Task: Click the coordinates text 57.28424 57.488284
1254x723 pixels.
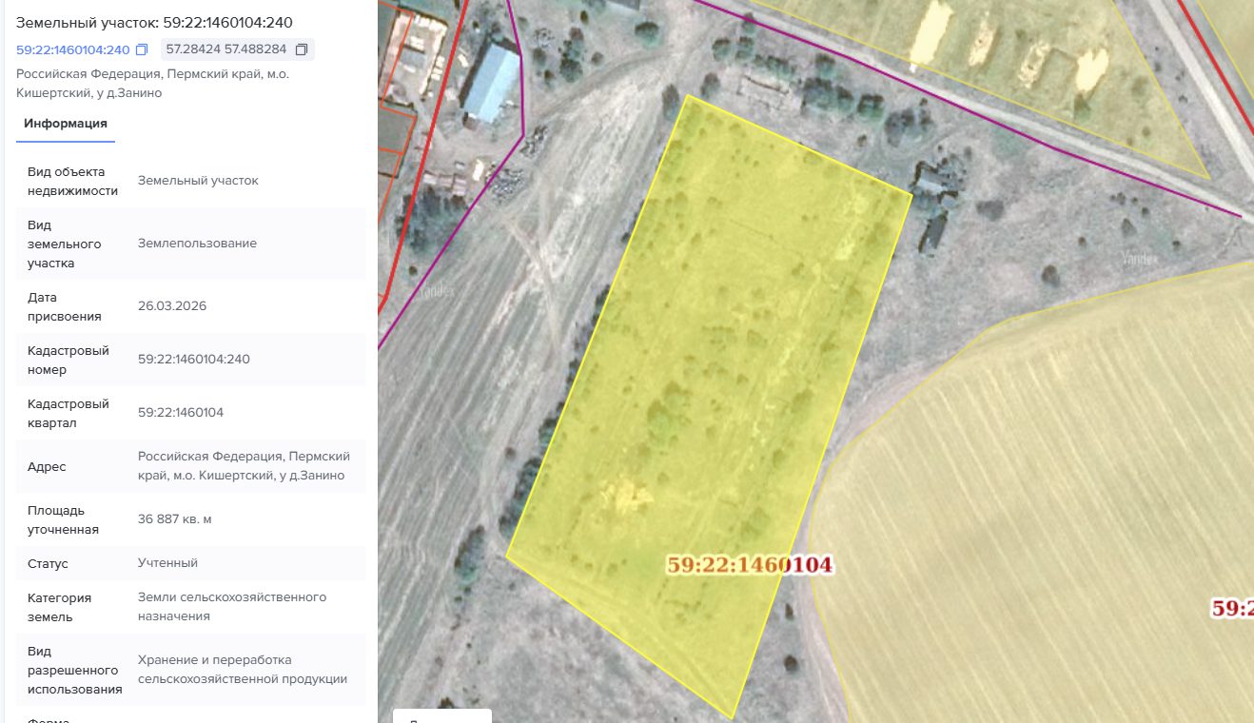Action: [226, 49]
